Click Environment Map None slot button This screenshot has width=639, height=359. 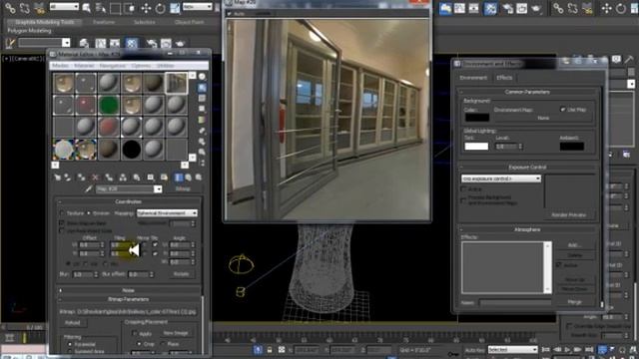pos(543,118)
